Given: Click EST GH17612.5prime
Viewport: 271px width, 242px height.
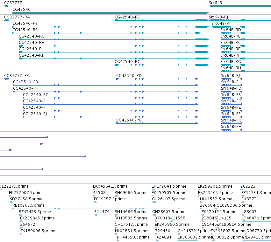Looking at the screenshot, I should [131, 225].
